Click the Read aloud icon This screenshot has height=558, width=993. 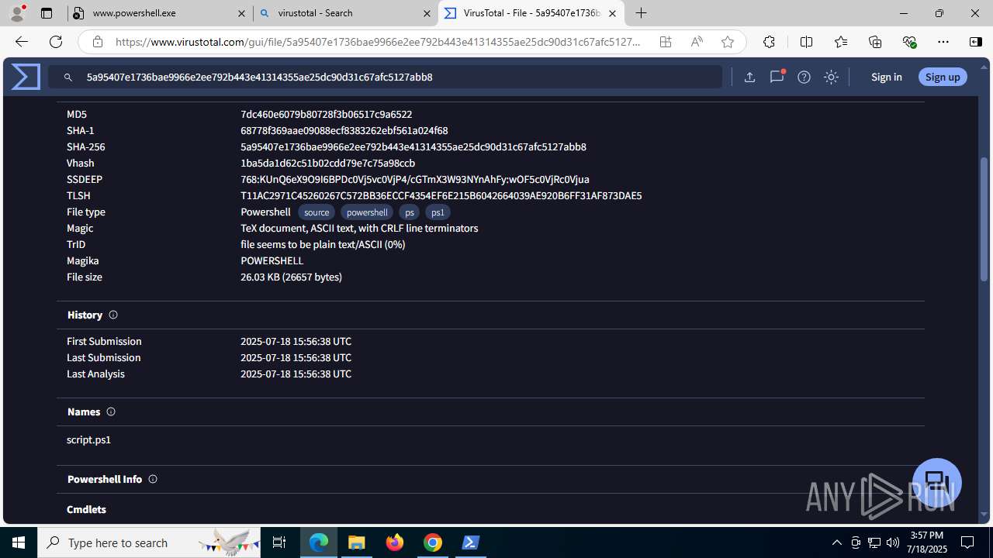(697, 42)
